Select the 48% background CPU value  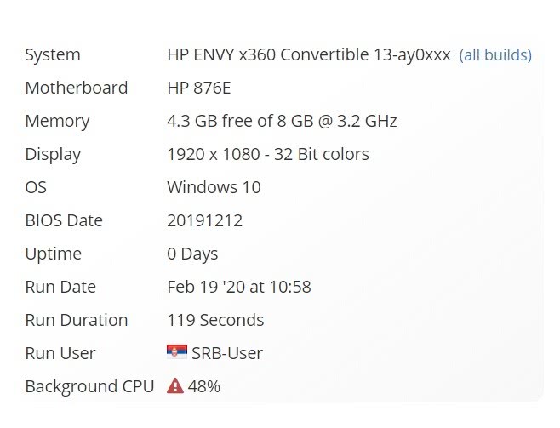204,386
